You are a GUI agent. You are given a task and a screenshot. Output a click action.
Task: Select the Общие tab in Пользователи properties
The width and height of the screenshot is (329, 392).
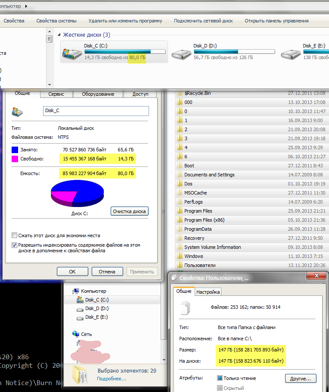pyautogui.click(x=184, y=291)
